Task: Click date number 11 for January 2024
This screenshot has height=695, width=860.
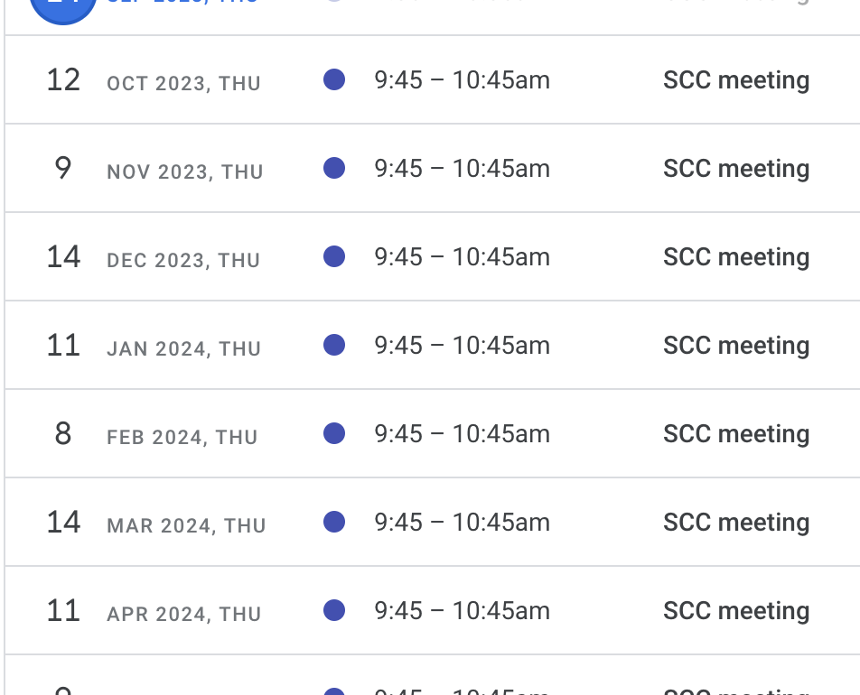Action: pos(63,346)
